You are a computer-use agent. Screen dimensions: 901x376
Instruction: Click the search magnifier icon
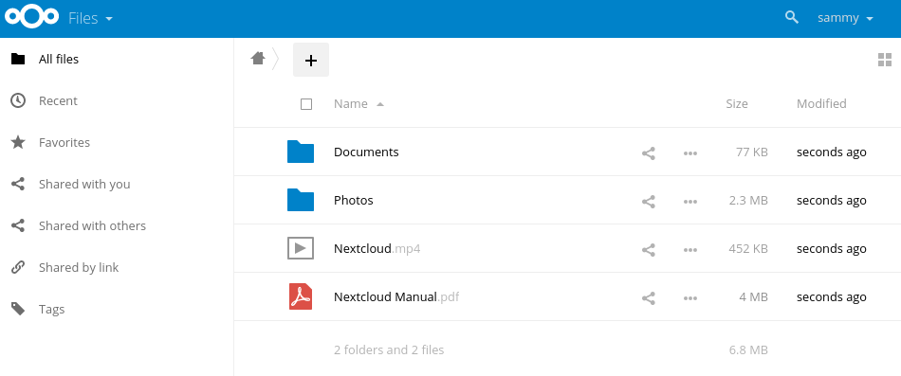click(x=792, y=17)
